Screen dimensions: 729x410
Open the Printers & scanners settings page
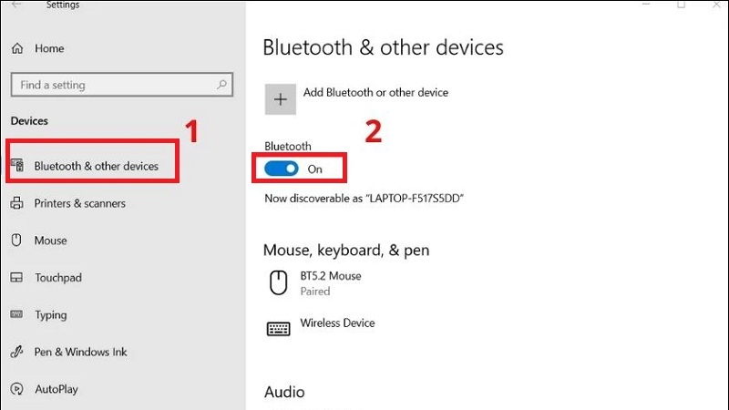(x=79, y=203)
